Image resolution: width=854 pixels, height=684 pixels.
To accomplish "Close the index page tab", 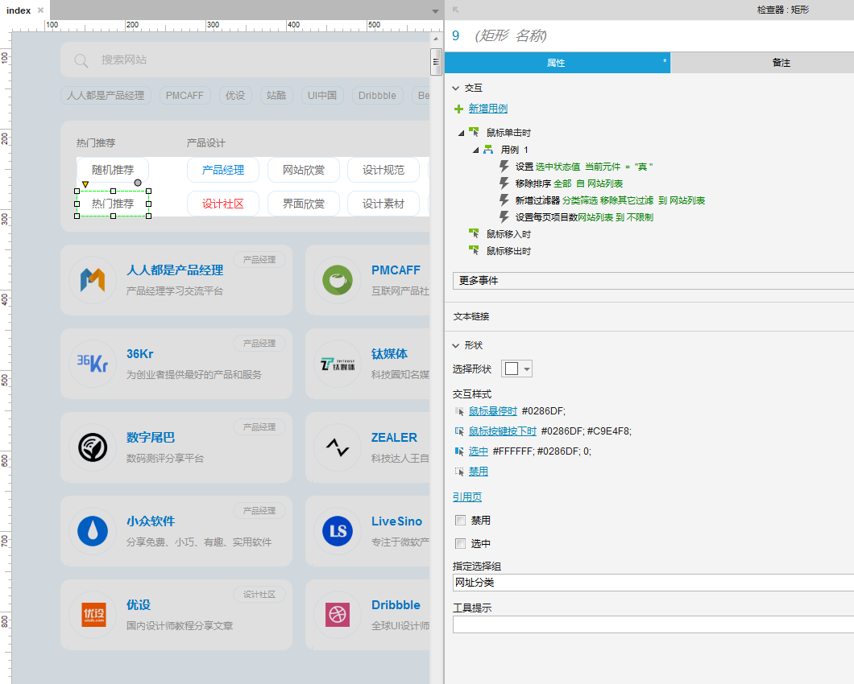I will pyautogui.click(x=40, y=10).
